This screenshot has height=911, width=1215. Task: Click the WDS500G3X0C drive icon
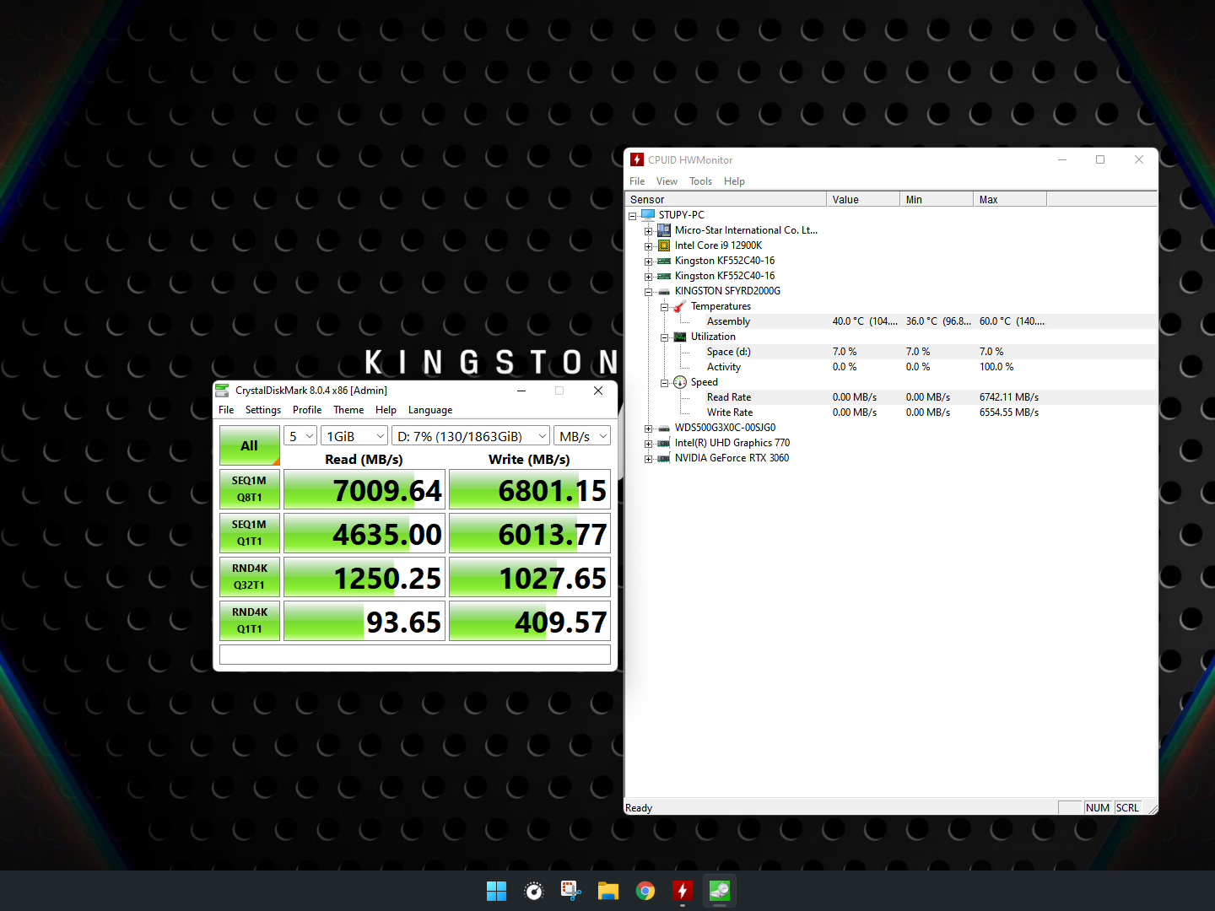tap(664, 429)
